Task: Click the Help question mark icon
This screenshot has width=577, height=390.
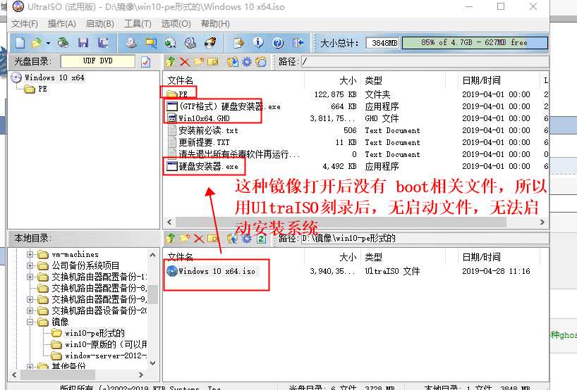Action: tap(278, 43)
